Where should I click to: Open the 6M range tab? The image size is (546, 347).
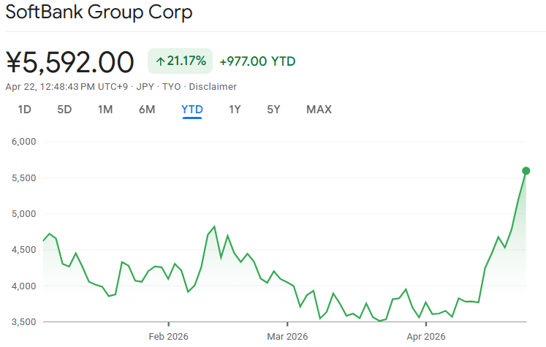pyautogui.click(x=147, y=110)
